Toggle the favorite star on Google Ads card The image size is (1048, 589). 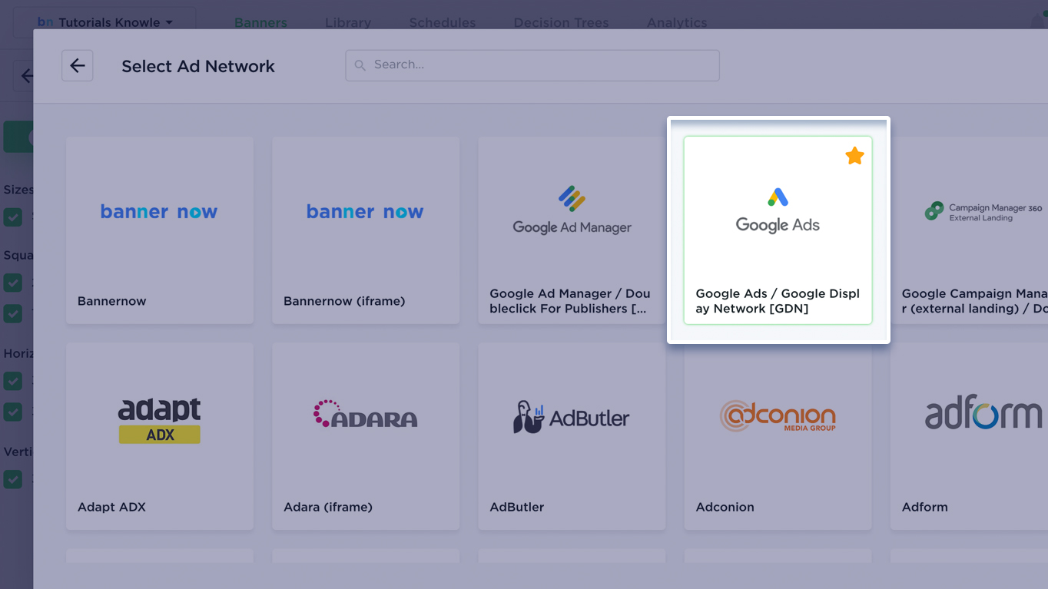coord(854,156)
